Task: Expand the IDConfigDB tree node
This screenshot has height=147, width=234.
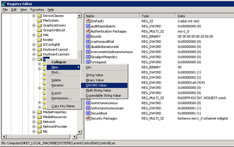Action: point(34,44)
